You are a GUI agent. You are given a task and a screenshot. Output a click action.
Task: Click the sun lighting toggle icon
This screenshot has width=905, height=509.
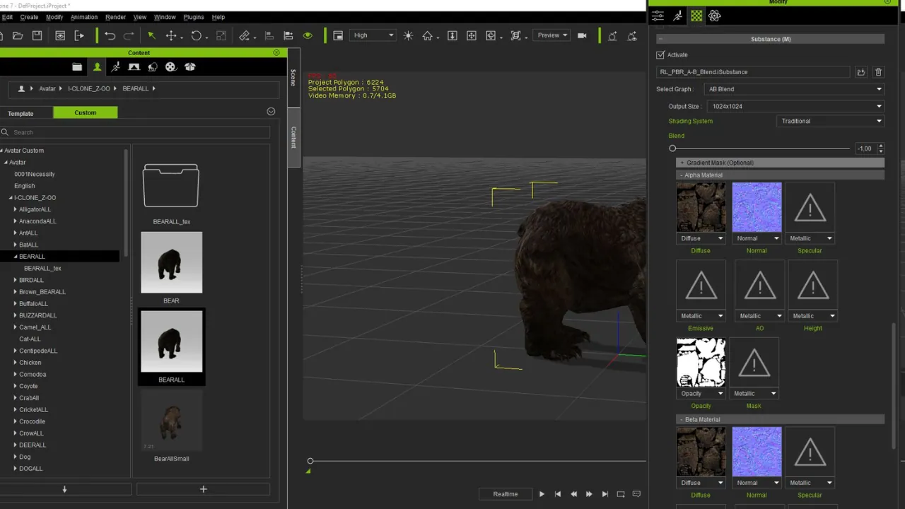pos(408,35)
